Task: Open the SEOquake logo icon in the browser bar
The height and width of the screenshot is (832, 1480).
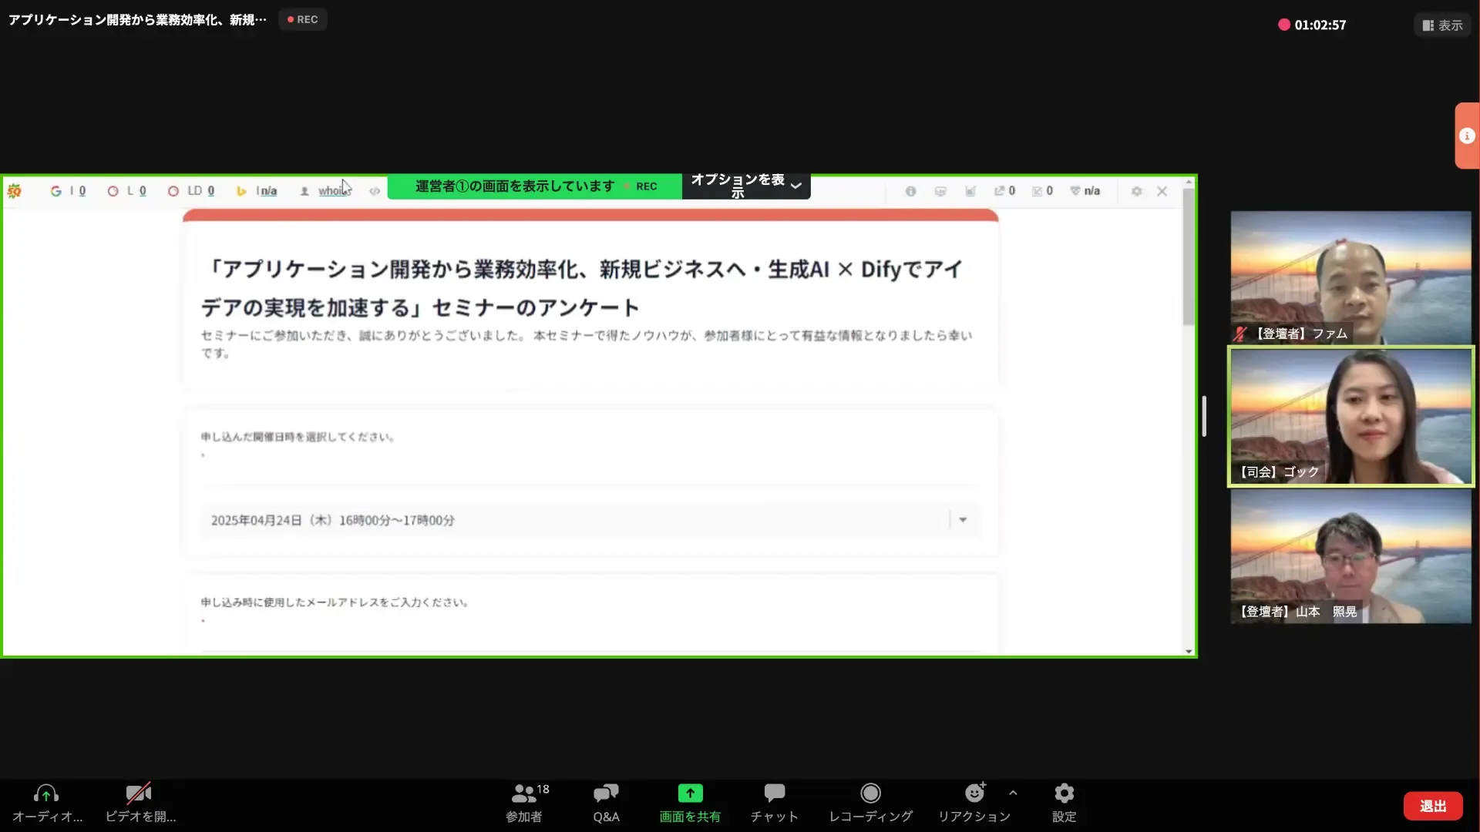Action: click(15, 191)
